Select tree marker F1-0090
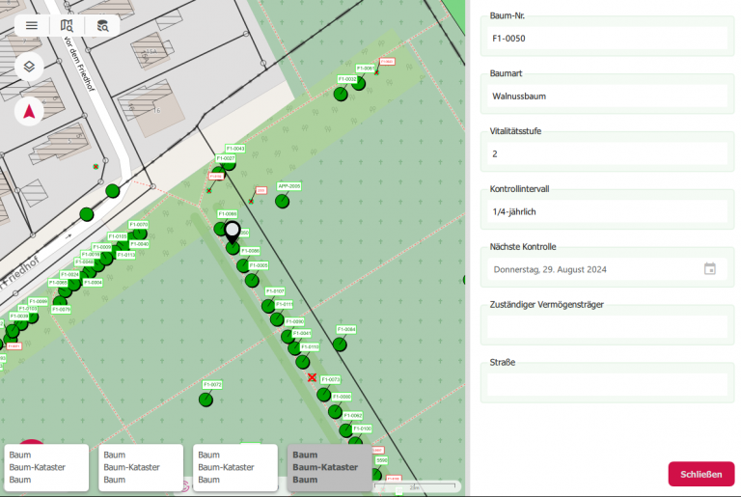Image resolution: width=741 pixels, height=497 pixels. click(x=288, y=336)
